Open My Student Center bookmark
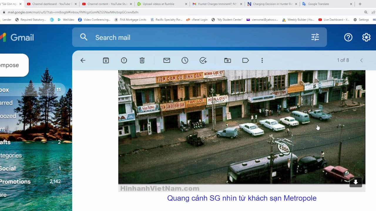 pos(227,20)
